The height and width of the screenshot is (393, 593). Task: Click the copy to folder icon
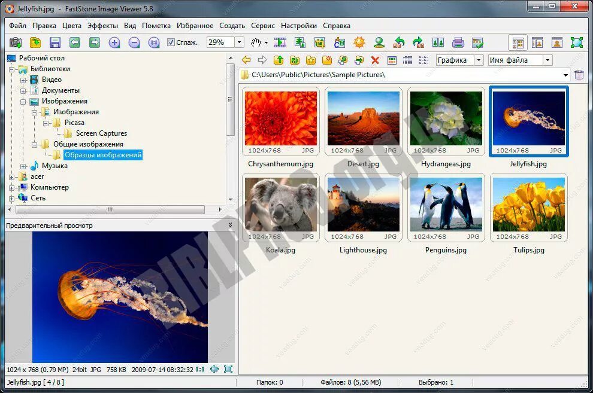coord(343,60)
